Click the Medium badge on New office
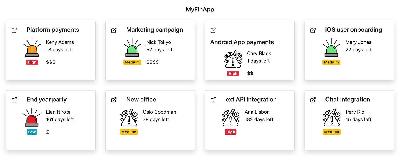The height and width of the screenshot is (156, 412). point(129,132)
